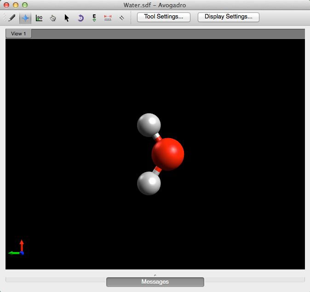Image resolution: width=310 pixels, height=292 pixels.
Task: Click the window title Water.sdf – Avogadro
Action: (x=155, y=5)
